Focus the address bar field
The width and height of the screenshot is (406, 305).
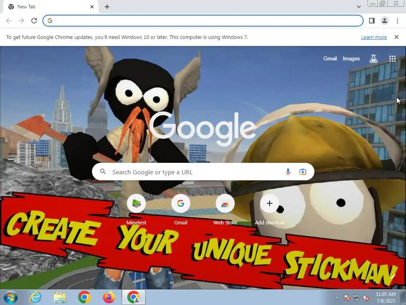tap(203, 21)
